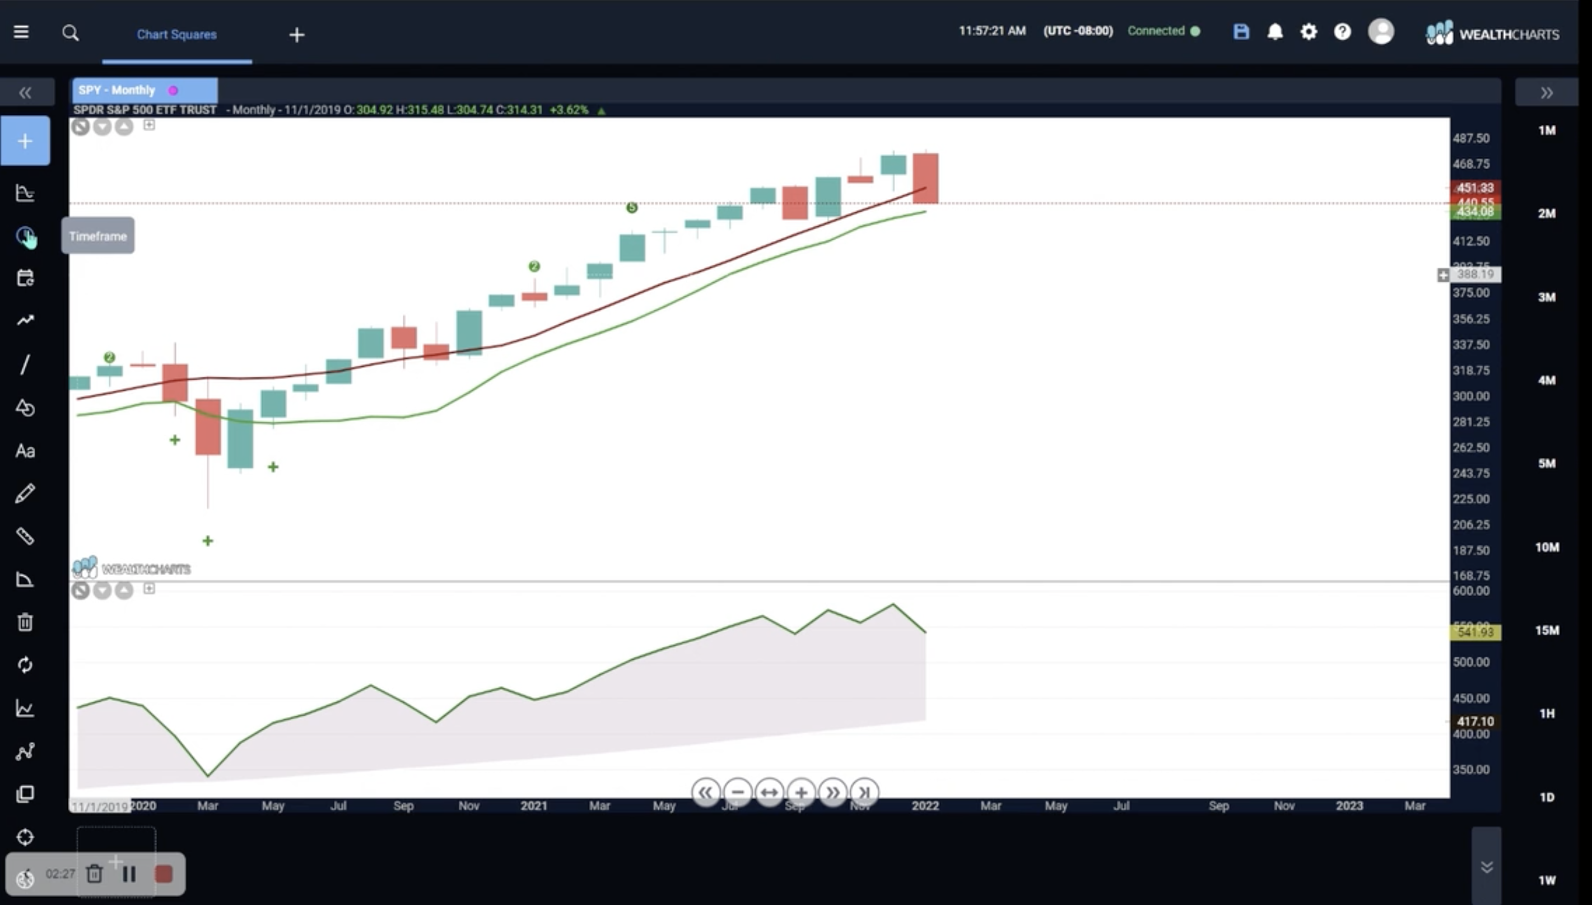Select the shapes drawing tool
This screenshot has width=1592, height=905.
(x=25, y=407)
